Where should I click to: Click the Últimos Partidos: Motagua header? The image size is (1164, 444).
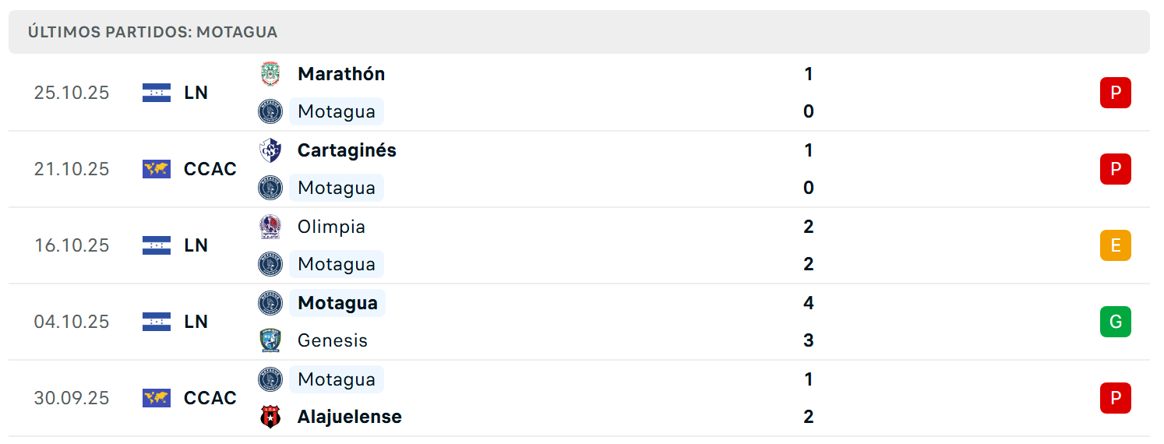pos(153,32)
